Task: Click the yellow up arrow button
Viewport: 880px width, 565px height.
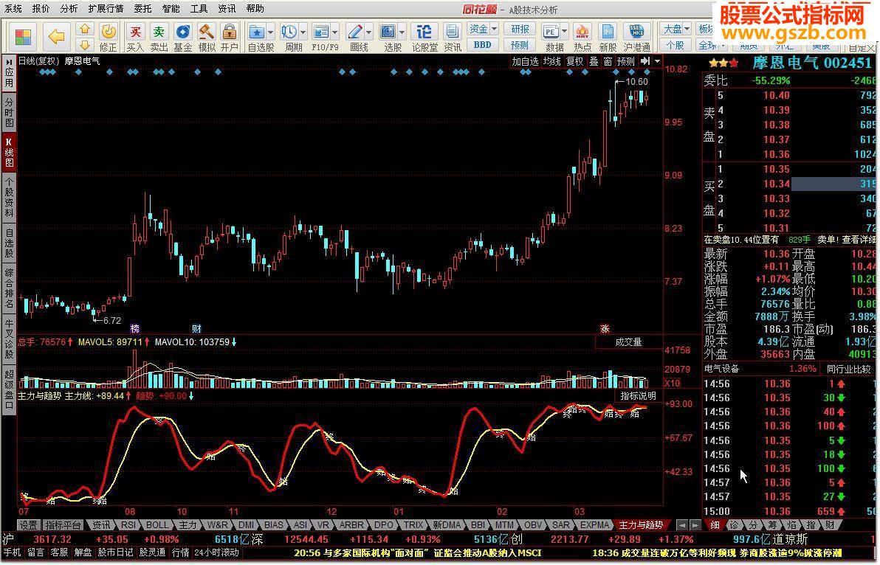Action: coord(84,29)
